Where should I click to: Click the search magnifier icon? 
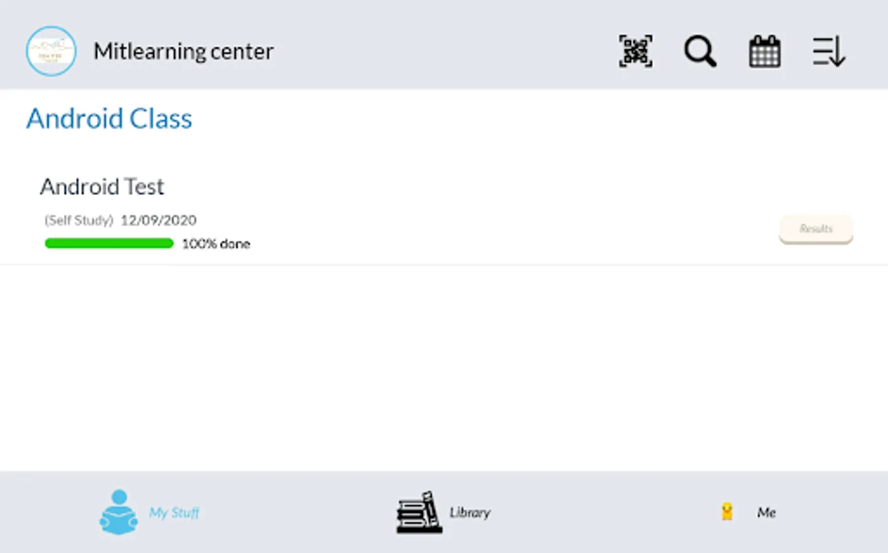700,51
